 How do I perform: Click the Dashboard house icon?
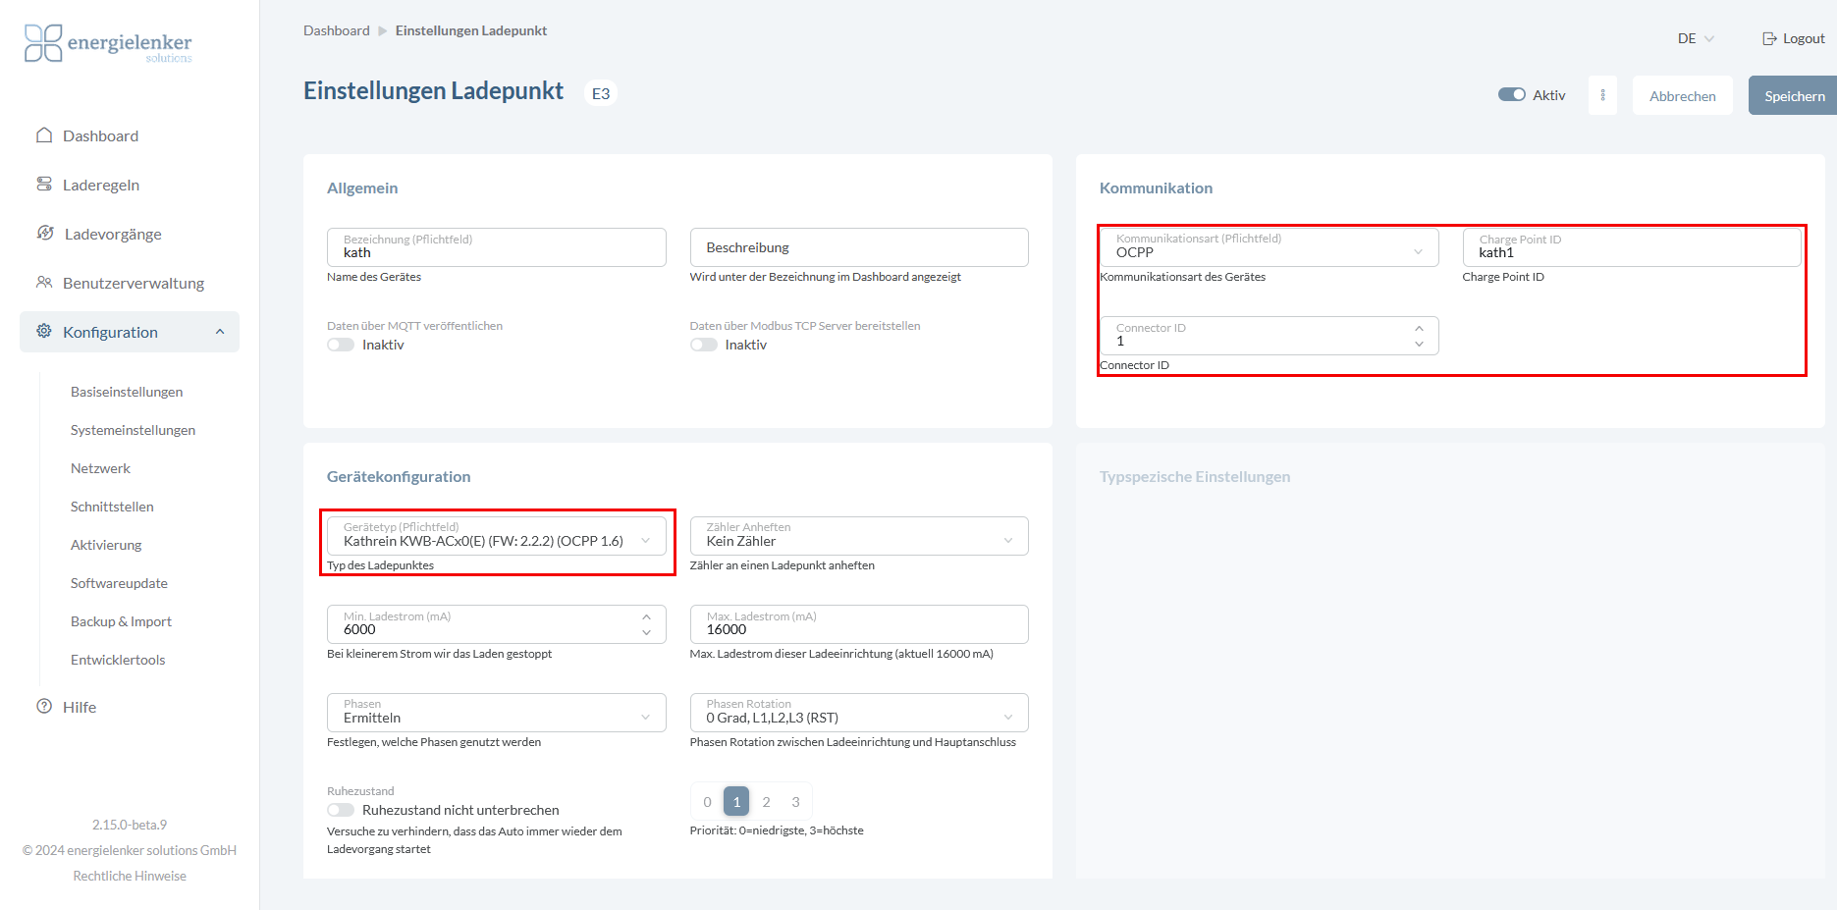coord(44,135)
